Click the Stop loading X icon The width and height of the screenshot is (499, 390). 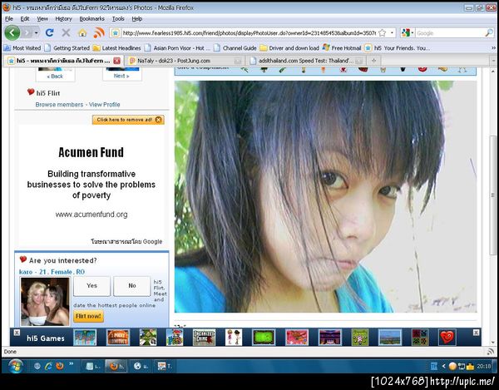click(66, 32)
